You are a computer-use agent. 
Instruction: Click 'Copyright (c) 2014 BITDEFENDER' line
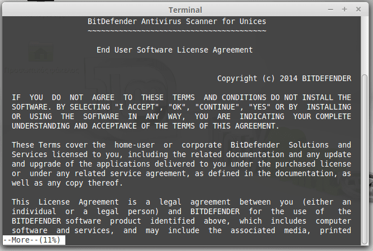[284, 79]
